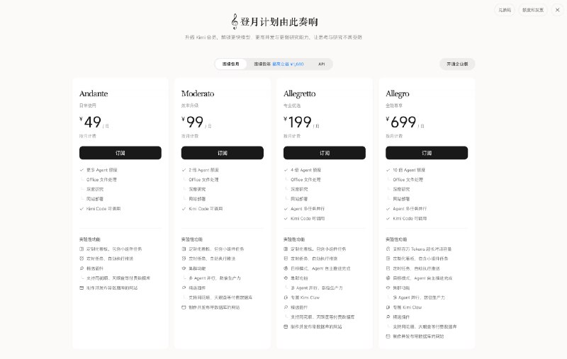
Task: Click 'Kimi Code' row in the Andante plan
Action: tap(100, 209)
